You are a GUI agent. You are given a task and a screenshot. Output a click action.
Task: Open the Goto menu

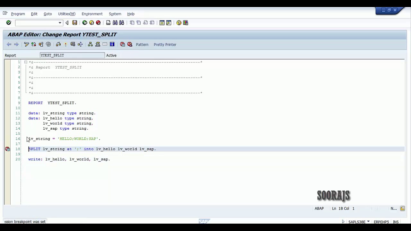pos(48,14)
